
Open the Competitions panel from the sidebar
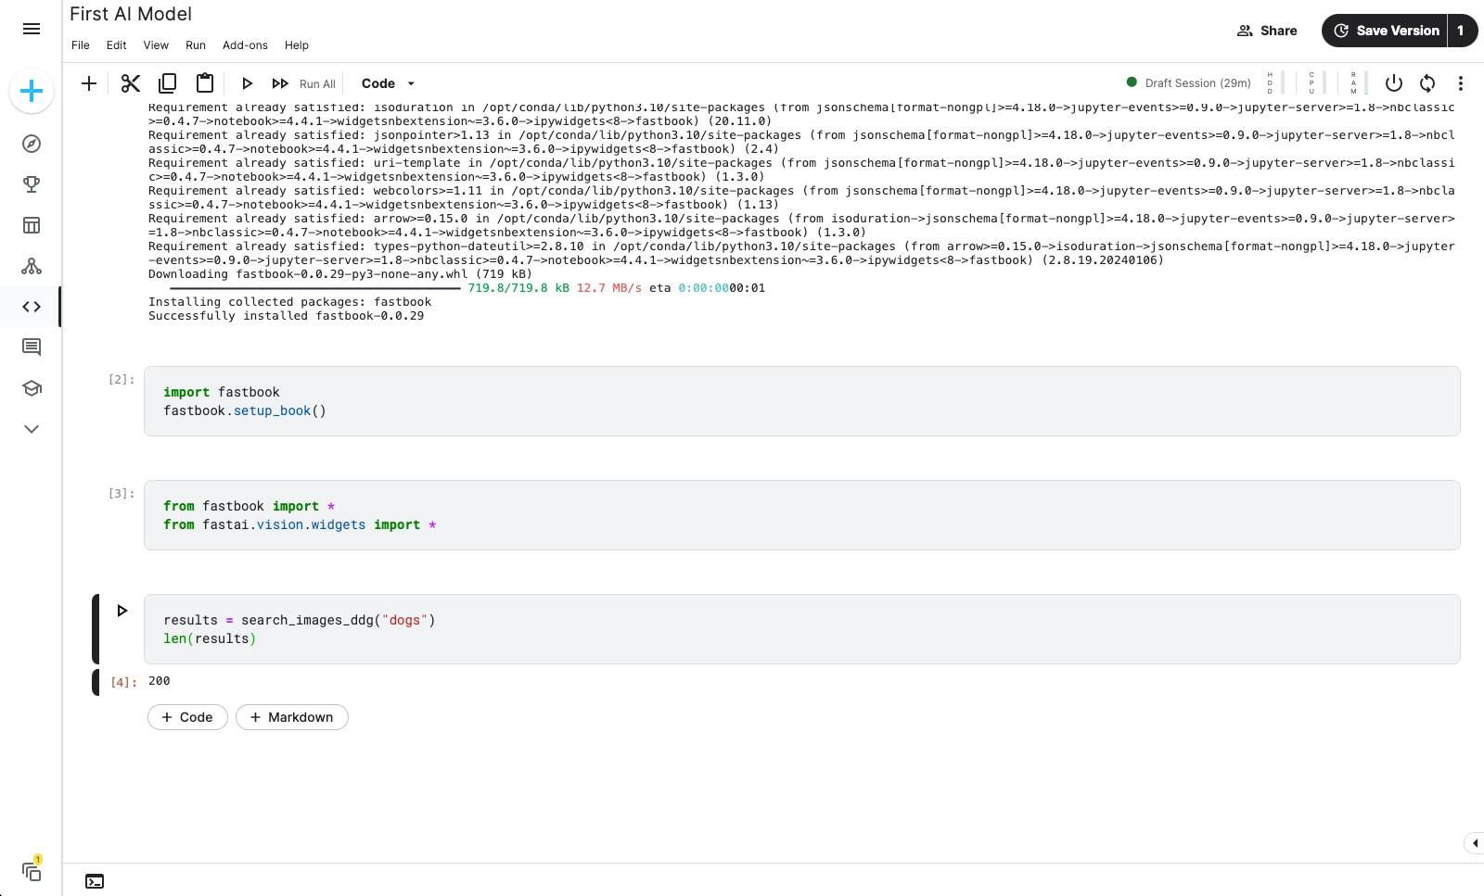coord(32,183)
